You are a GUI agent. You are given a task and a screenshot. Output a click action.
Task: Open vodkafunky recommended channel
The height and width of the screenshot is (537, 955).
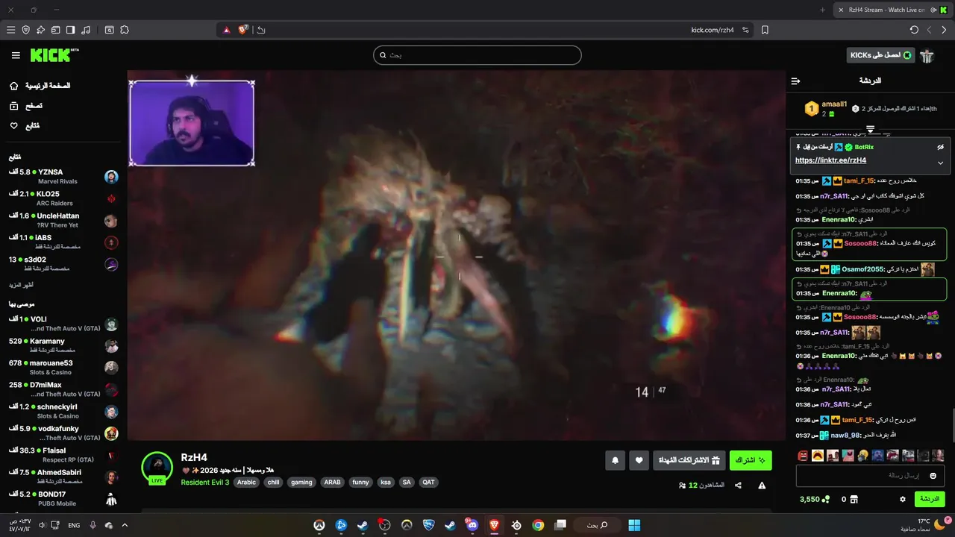(63, 433)
